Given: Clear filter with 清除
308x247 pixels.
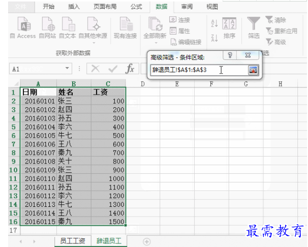Looking at the screenshot, I should pyautogui.click(x=275, y=20).
